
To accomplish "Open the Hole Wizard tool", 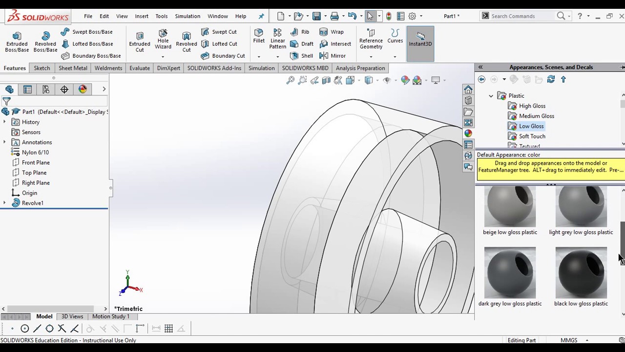I will [x=163, y=39].
